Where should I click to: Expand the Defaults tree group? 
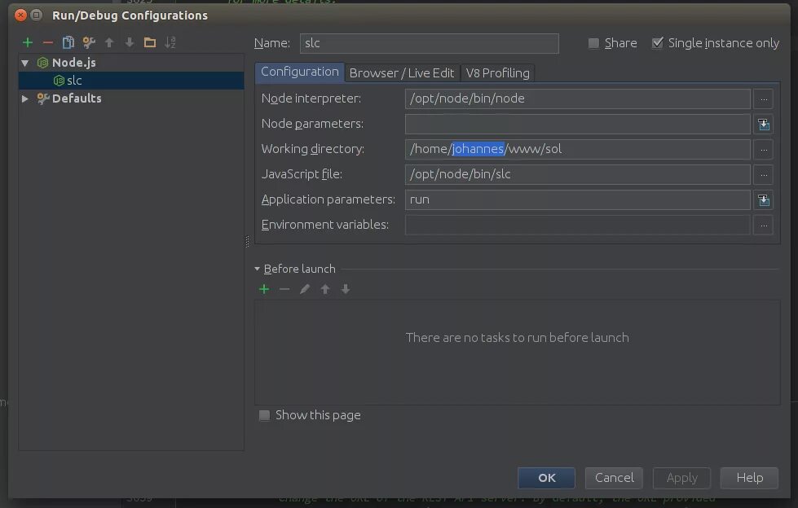click(x=25, y=99)
